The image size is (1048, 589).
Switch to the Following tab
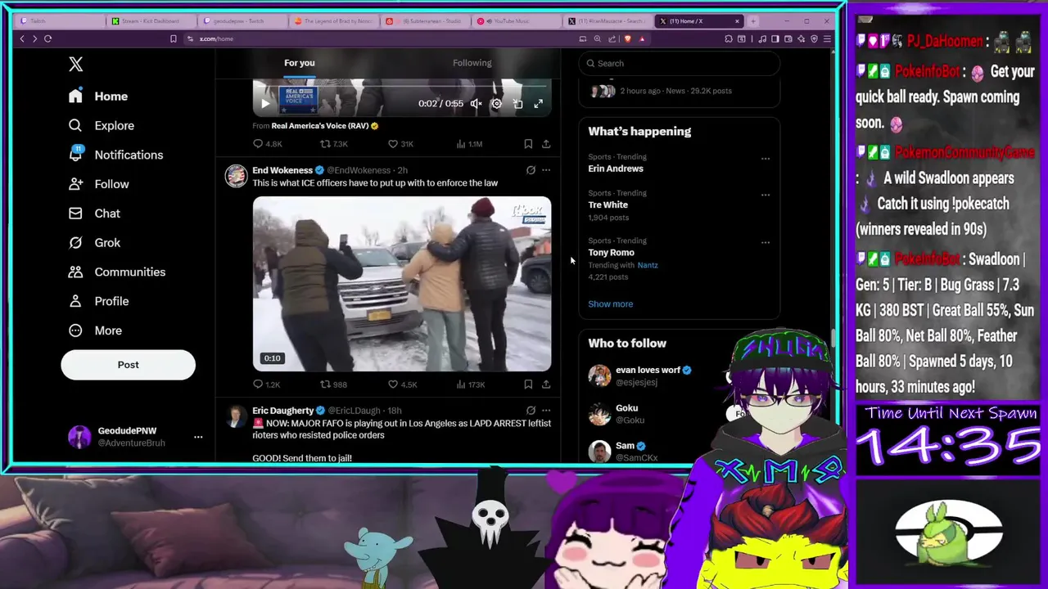pos(472,63)
